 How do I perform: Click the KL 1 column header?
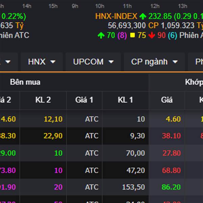(x=125, y=100)
